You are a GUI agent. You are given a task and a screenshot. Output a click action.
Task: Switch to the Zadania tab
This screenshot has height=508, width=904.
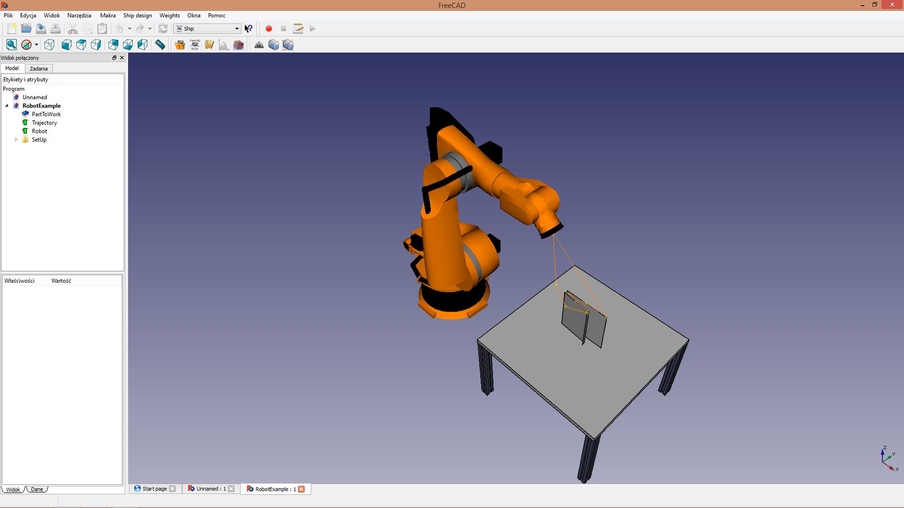(x=39, y=69)
